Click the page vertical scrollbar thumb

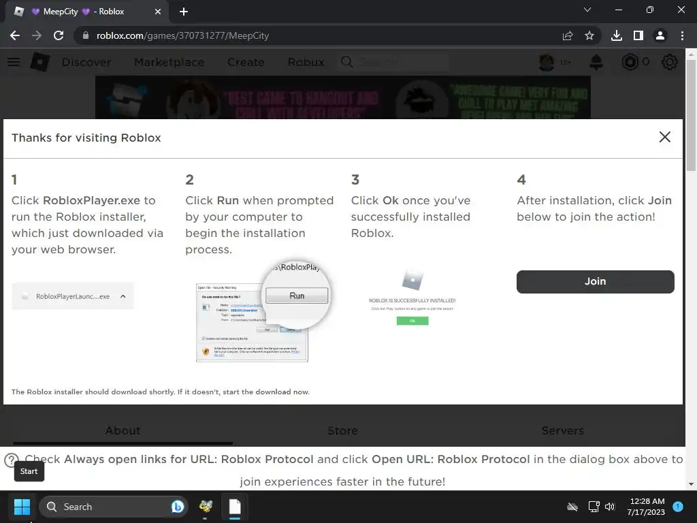click(691, 114)
